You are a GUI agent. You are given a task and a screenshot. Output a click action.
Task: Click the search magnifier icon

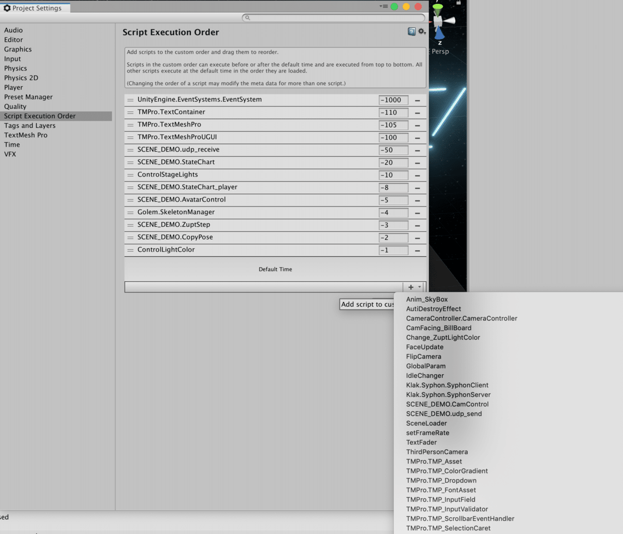coord(247,18)
